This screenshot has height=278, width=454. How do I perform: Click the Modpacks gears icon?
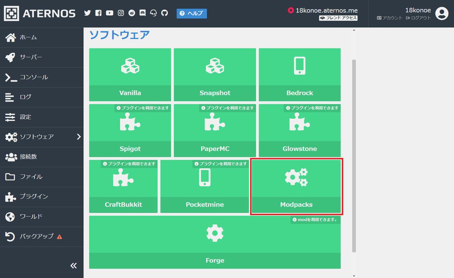pyautogui.click(x=296, y=177)
